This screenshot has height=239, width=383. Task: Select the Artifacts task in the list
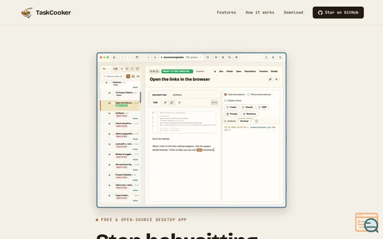click(x=120, y=116)
